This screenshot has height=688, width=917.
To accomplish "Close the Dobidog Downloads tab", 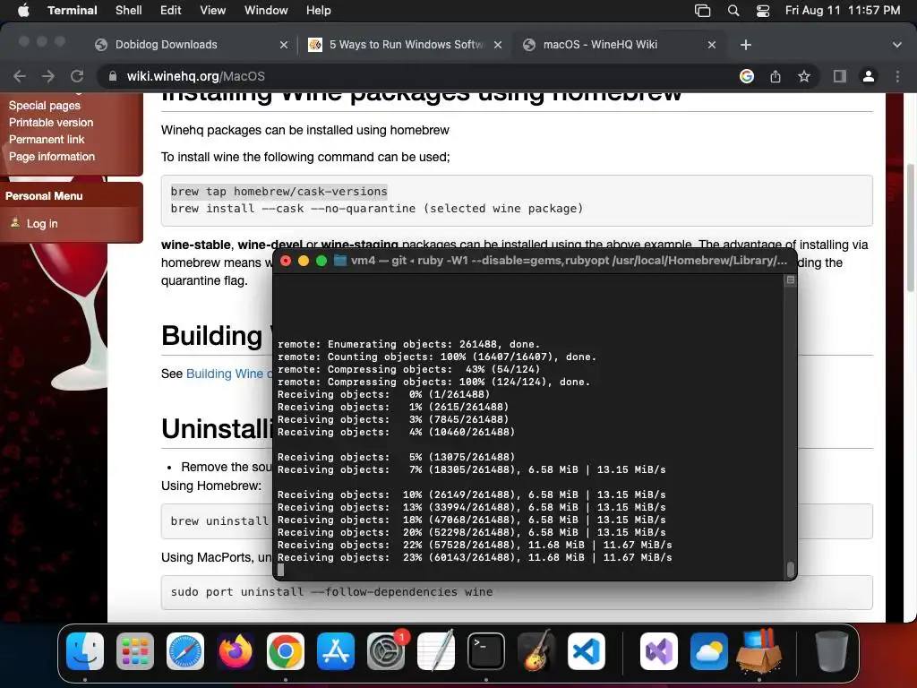I will pyautogui.click(x=284, y=45).
